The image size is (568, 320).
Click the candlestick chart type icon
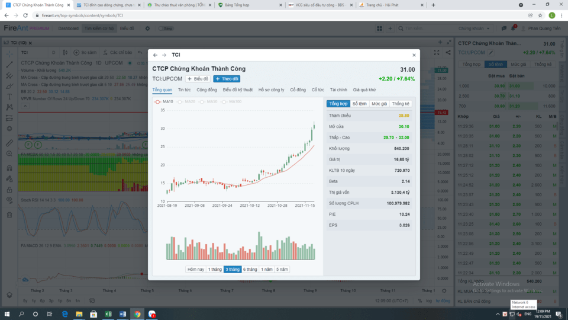[x=65, y=53]
